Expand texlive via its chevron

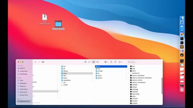tap(126, 78)
